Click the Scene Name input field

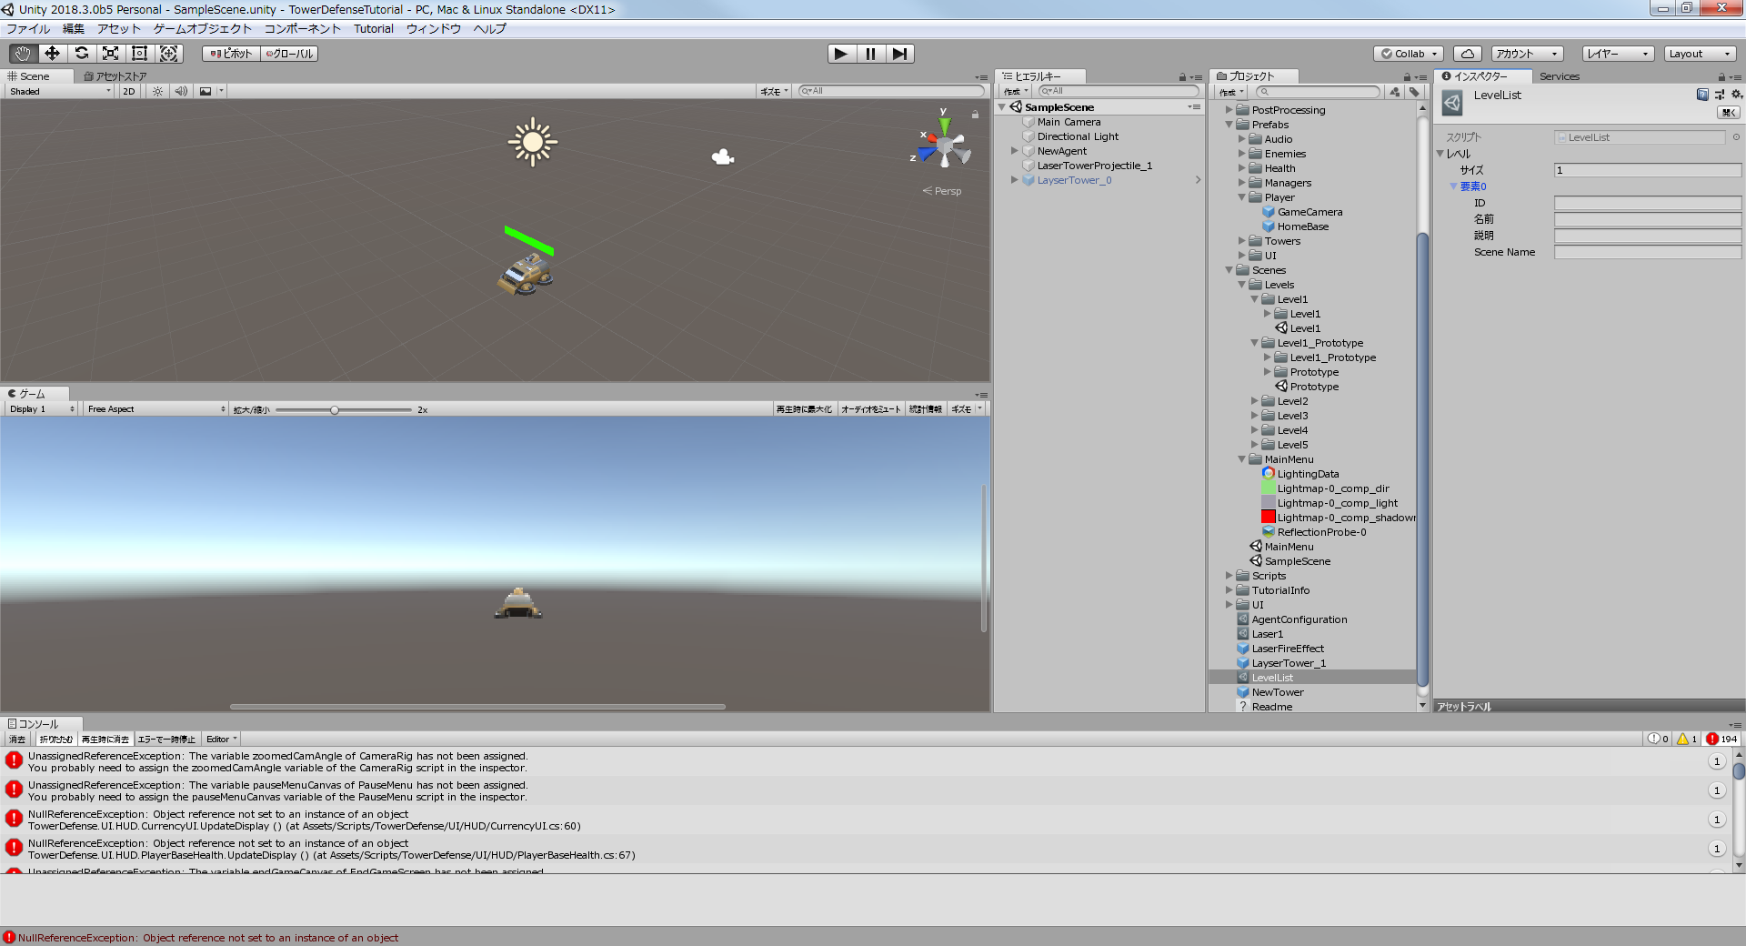click(1648, 252)
